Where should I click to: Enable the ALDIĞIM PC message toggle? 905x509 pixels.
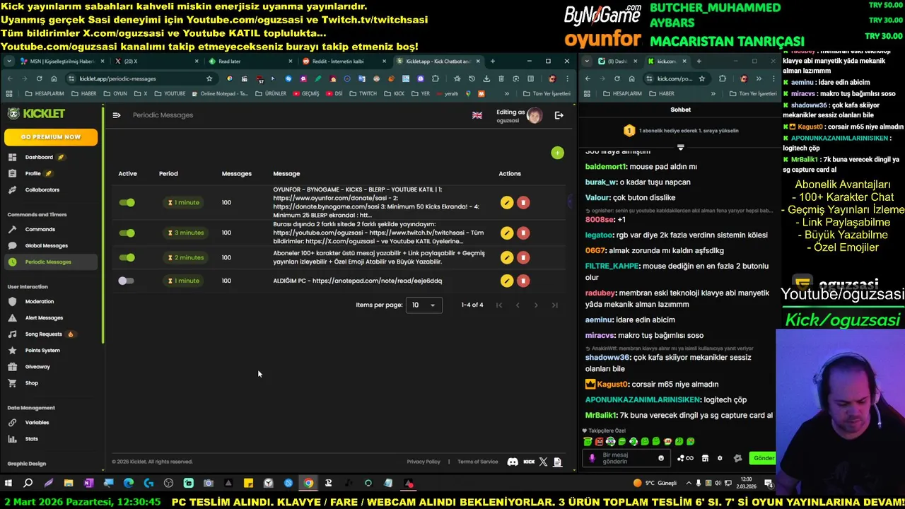pos(126,281)
